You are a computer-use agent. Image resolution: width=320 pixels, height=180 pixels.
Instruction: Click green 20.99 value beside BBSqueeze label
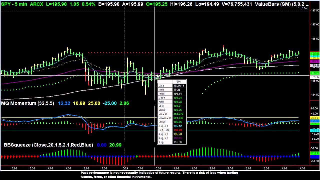[115, 145]
